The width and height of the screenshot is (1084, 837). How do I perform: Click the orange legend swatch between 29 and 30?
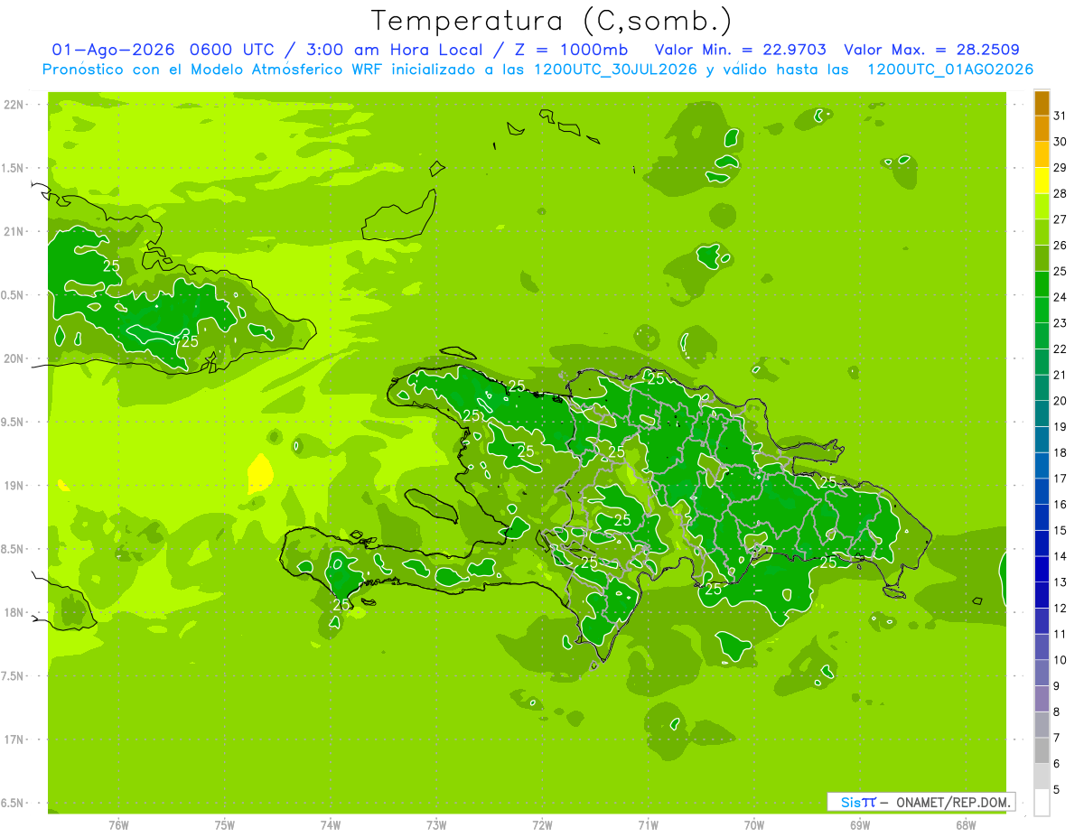[x=1042, y=154]
